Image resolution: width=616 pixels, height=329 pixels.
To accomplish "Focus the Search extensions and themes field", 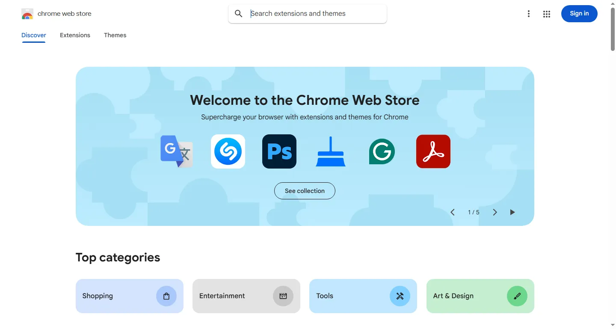I will 308,14.
